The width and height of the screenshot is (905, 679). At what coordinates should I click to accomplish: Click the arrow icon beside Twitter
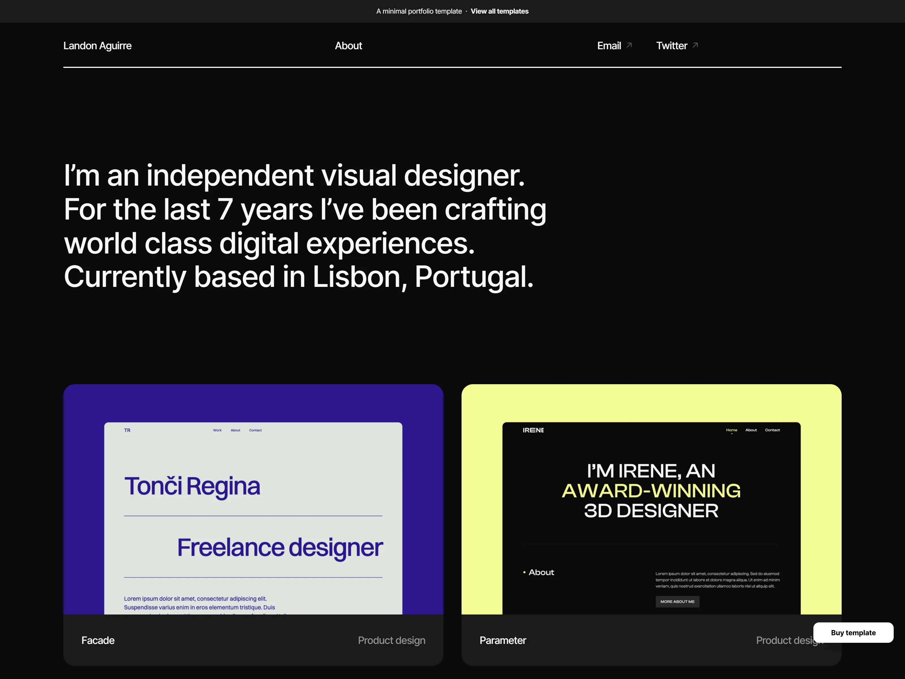click(695, 45)
